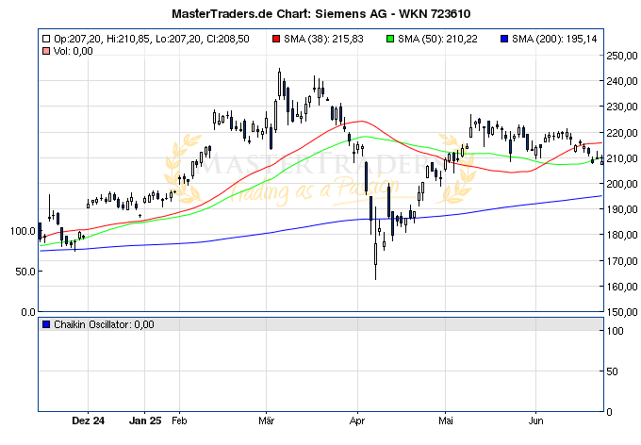Click the 160,00 price axis label
Viewport: 641px width, 445px height.
pos(622,287)
